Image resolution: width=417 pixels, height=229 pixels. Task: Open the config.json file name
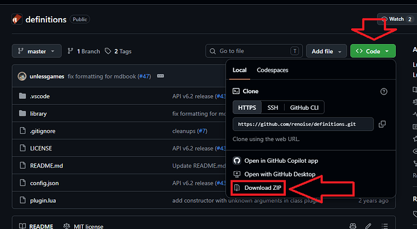pos(44,183)
